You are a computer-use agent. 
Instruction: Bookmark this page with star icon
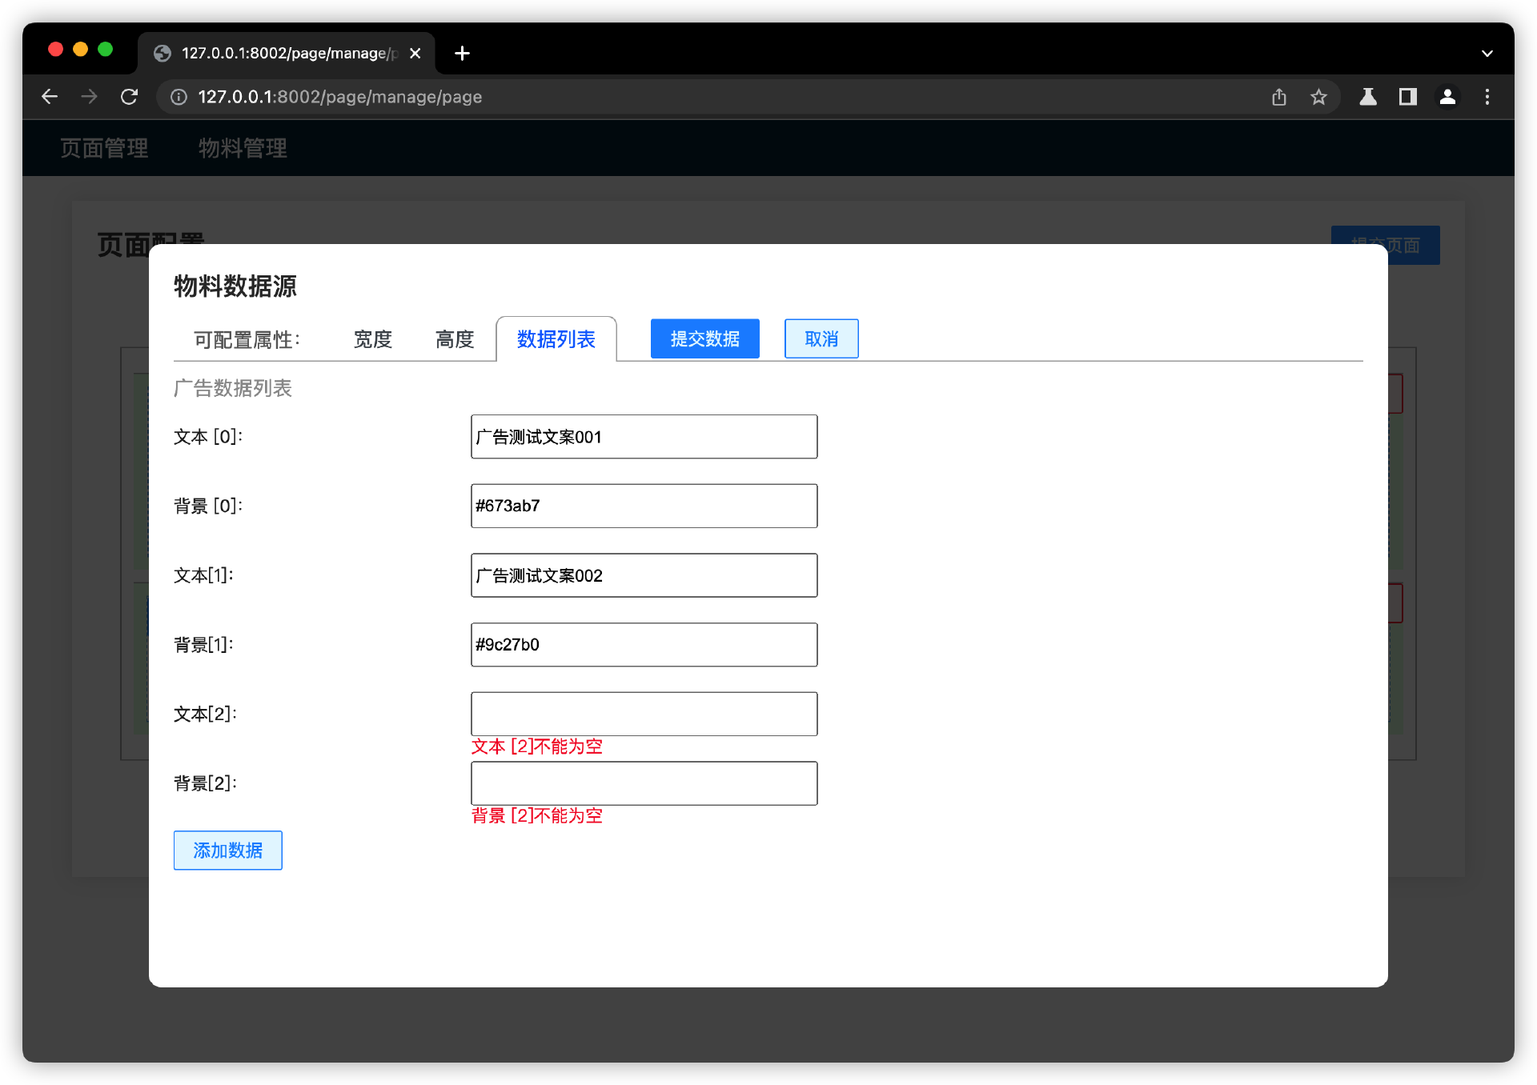(1318, 97)
